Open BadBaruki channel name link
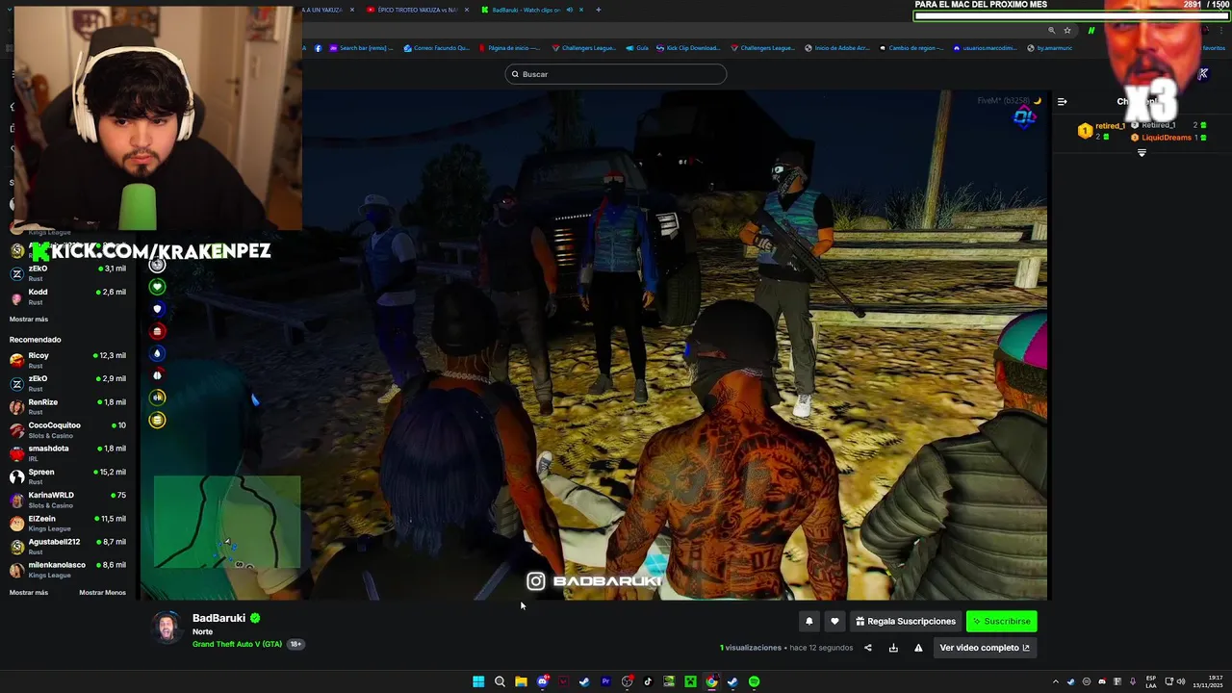1232x693 pixels. 218,618
